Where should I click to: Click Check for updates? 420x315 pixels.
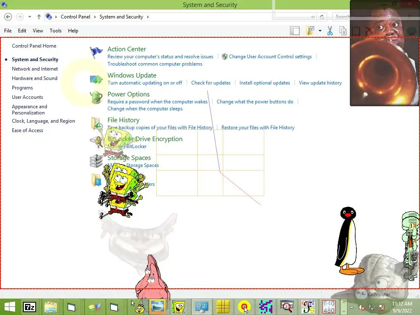(x=211, y=83)
